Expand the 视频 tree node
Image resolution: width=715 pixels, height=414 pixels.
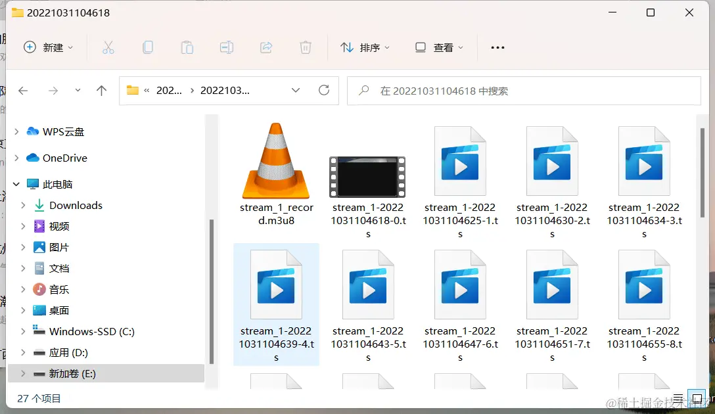[23, 226]
